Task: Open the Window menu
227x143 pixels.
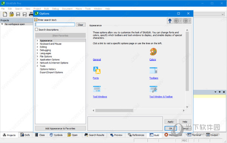Action: pos(98,9)
